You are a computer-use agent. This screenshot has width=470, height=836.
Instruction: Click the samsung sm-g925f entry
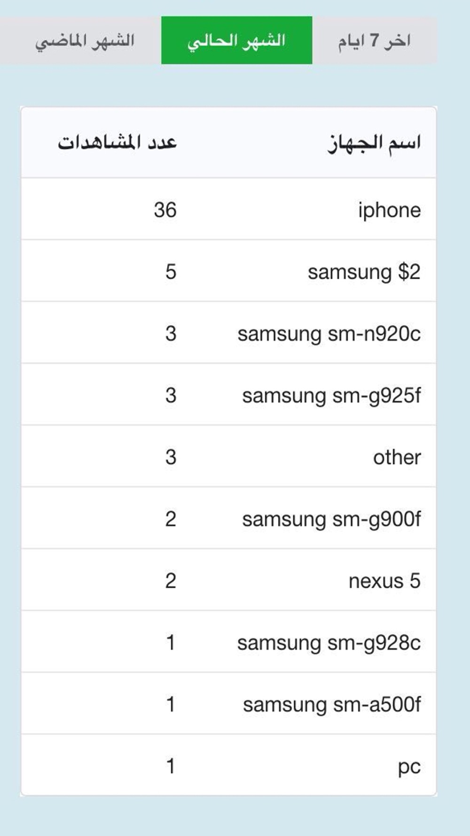pos(331,395)
